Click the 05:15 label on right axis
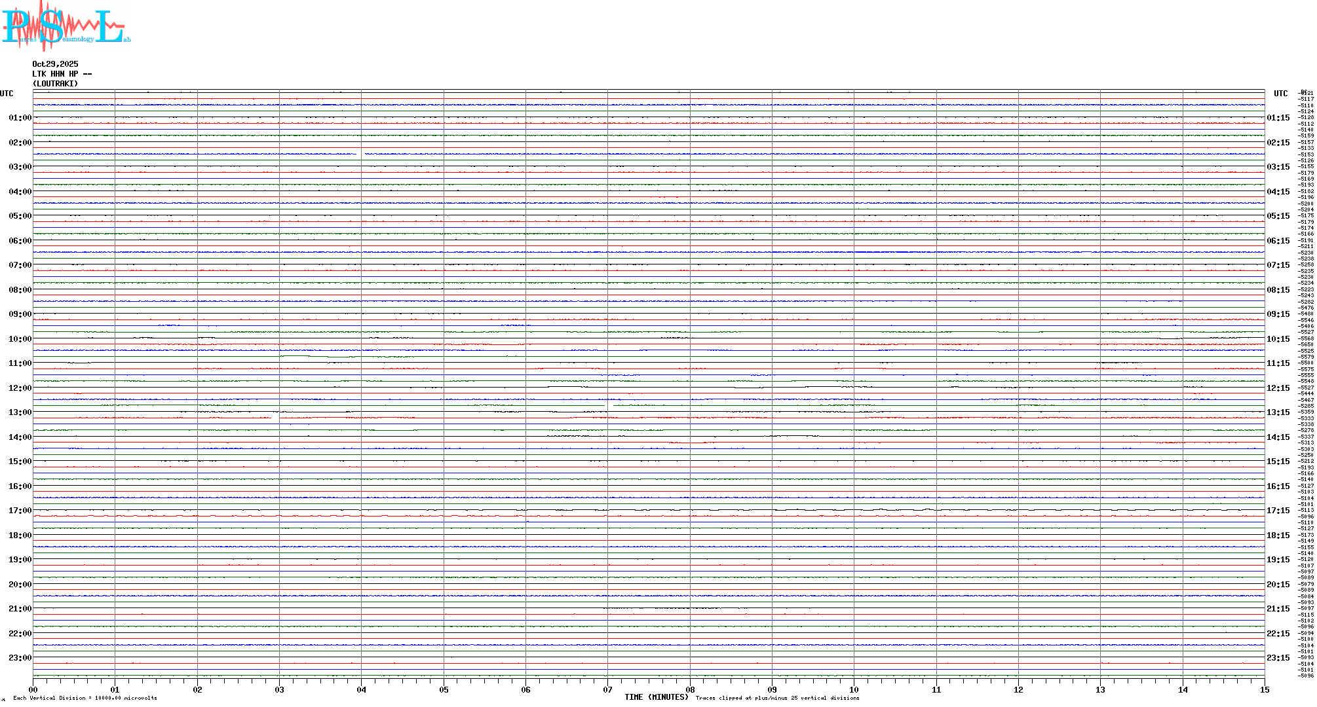Viewport: 1317px width, 707px height. point(1278,216)
